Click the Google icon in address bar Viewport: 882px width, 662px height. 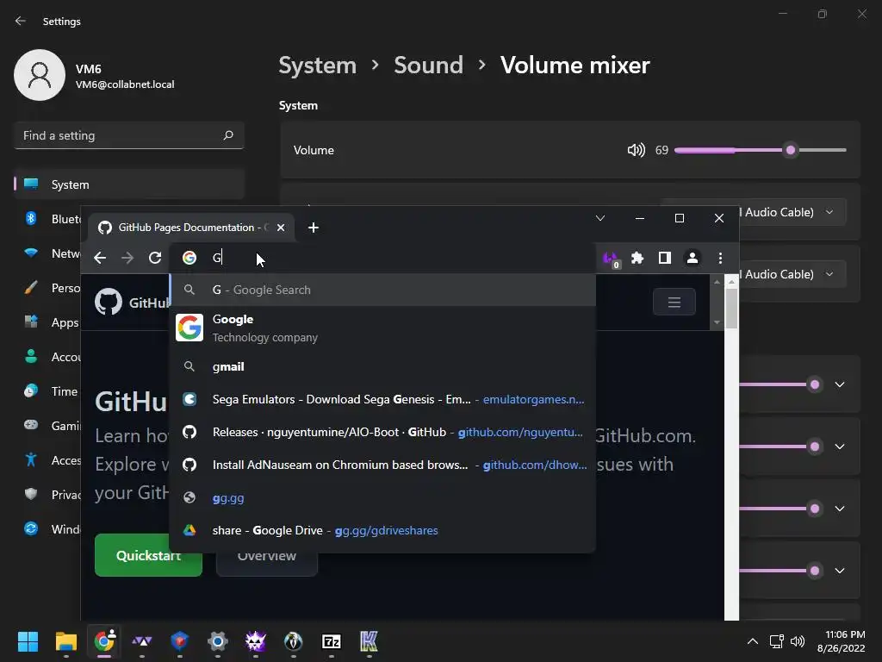click(x=189, y=258)
